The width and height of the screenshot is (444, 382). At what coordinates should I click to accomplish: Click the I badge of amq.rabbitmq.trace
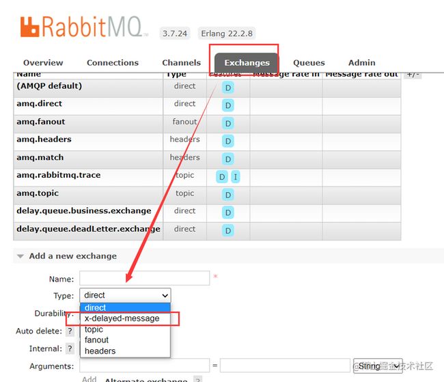tap(235, 177)
